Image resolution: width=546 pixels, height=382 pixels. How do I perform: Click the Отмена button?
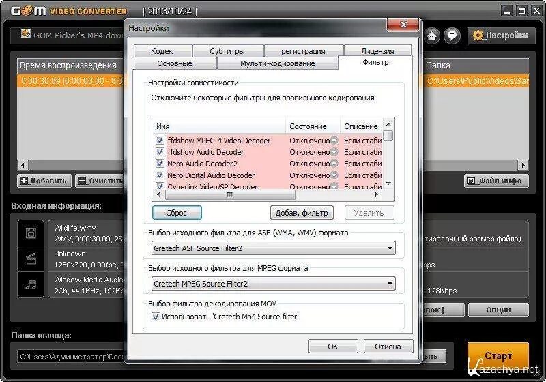coord(388,347)
